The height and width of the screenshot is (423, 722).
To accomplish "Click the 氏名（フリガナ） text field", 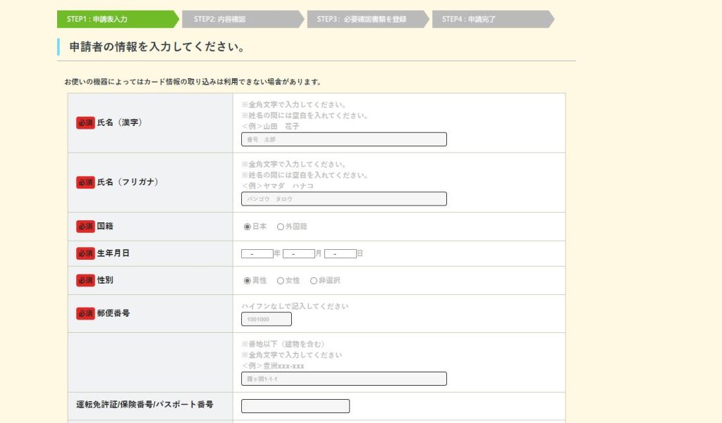I will (x=343, y=199).
